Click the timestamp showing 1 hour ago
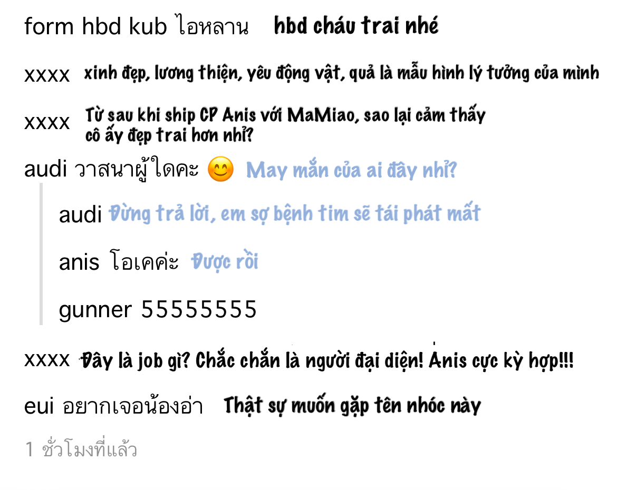The width and height of the screenshot is (617, 490). pos(81,449)
